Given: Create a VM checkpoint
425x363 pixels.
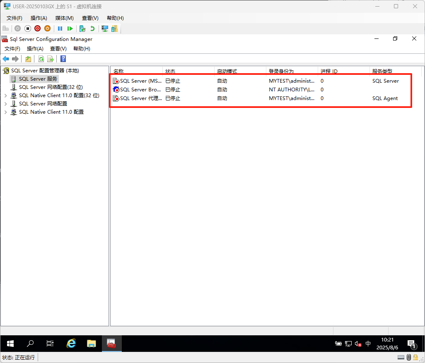Looking at the screenshot, I should (82, 29).
